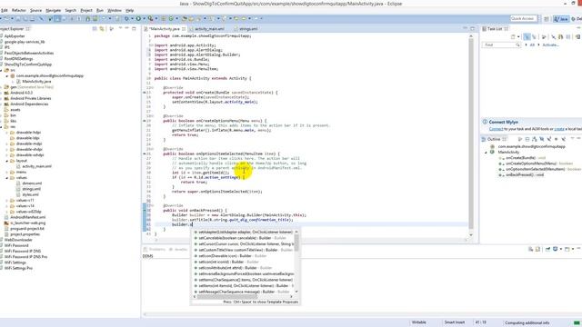Open the Window menu

(115, 10)
